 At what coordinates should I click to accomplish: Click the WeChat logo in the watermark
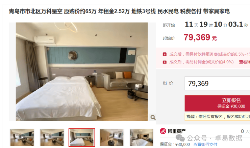180,138
